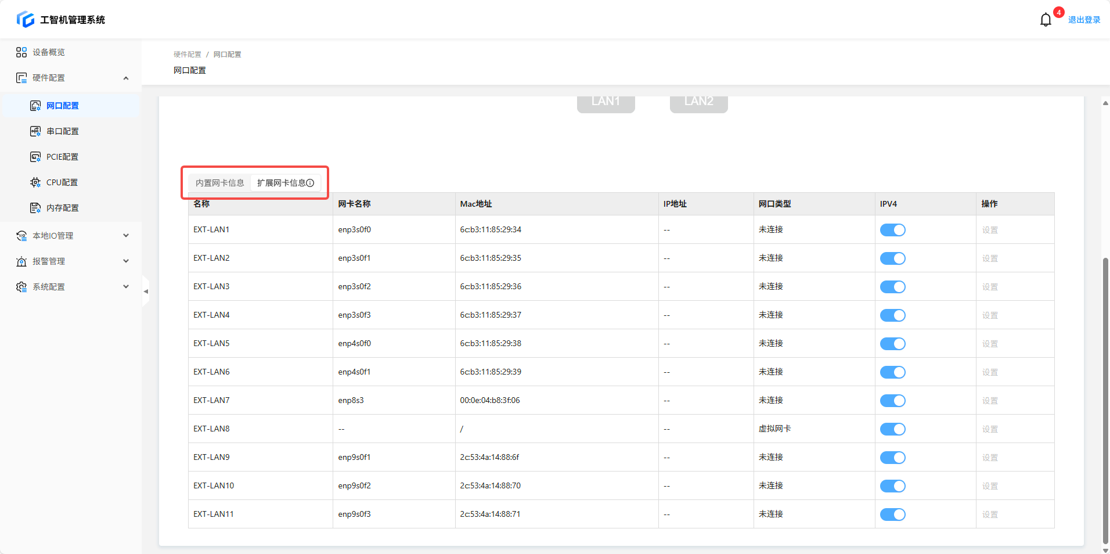
Task: Click 设置 for the EXT-LAN8 row
Action: pyautogui.click(x=990, y=429)
